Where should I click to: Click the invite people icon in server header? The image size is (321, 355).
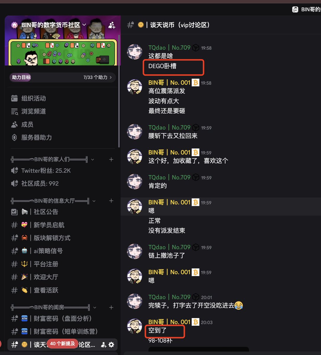[112, 25]
